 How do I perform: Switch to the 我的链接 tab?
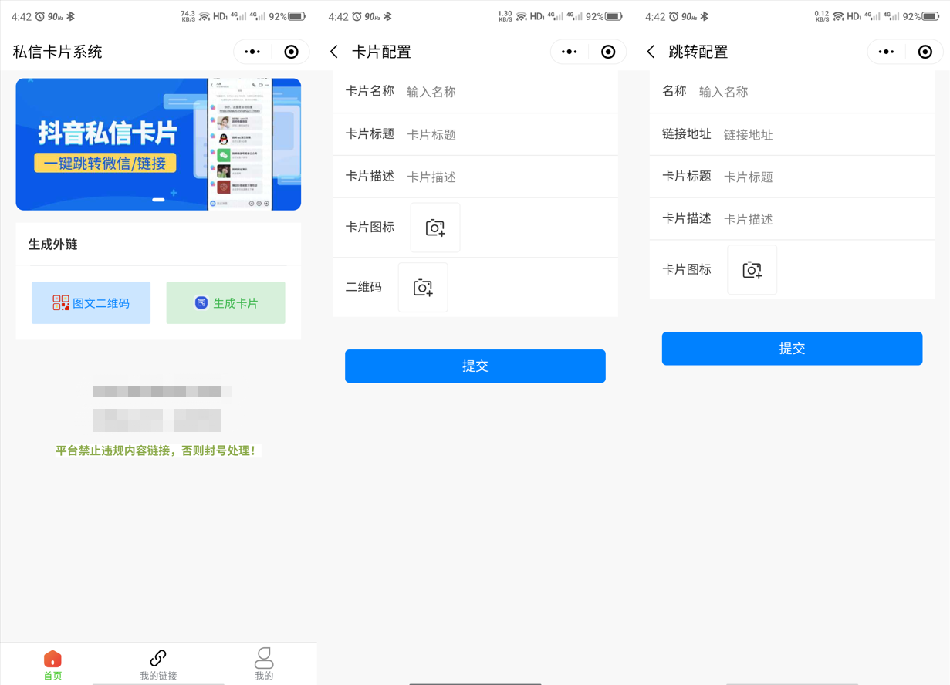click(158, 665)
